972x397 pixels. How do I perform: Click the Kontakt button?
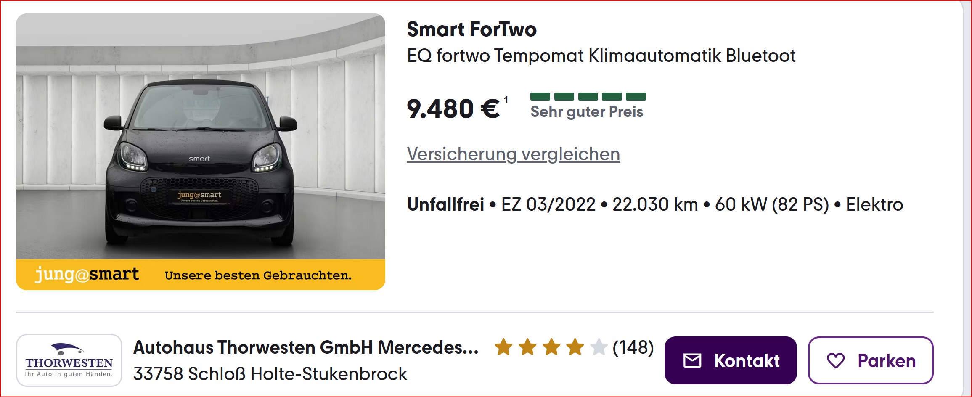click(730, 360)
